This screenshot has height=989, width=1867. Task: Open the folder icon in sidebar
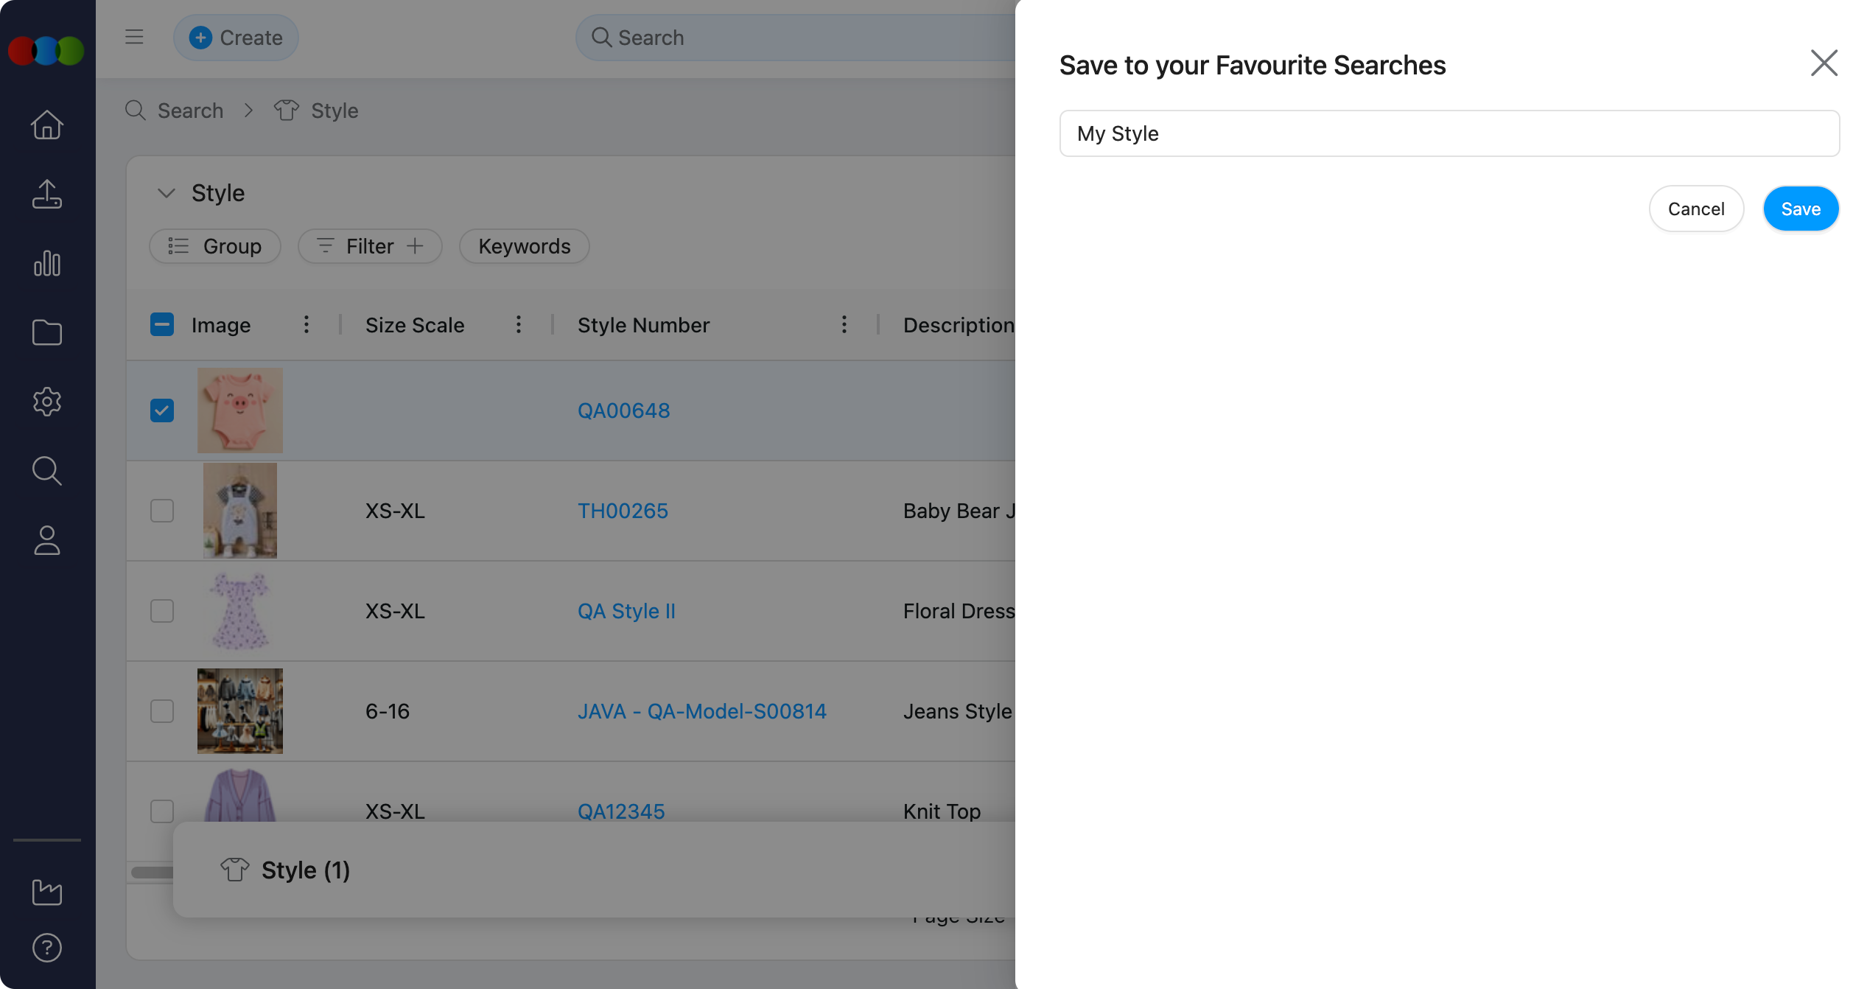[47, 332]
